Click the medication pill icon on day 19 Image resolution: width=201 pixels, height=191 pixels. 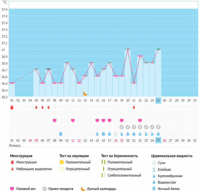[x=122, y=127]
